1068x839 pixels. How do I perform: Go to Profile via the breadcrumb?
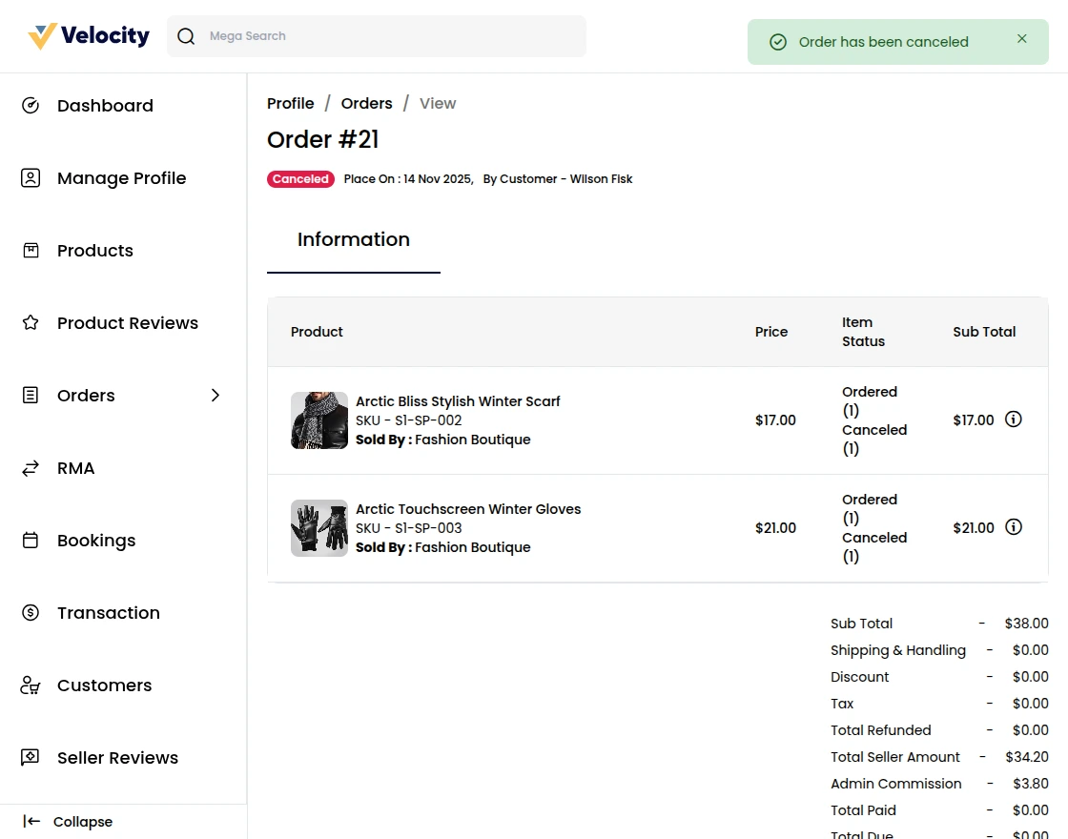pos(290,103)
